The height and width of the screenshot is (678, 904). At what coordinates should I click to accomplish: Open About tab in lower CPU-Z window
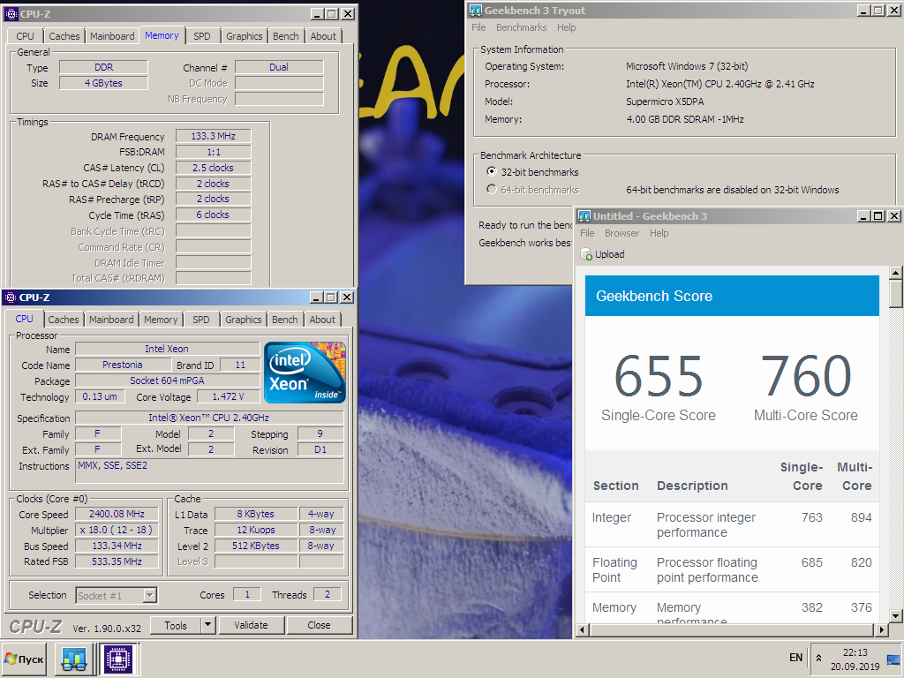point(321,320)
